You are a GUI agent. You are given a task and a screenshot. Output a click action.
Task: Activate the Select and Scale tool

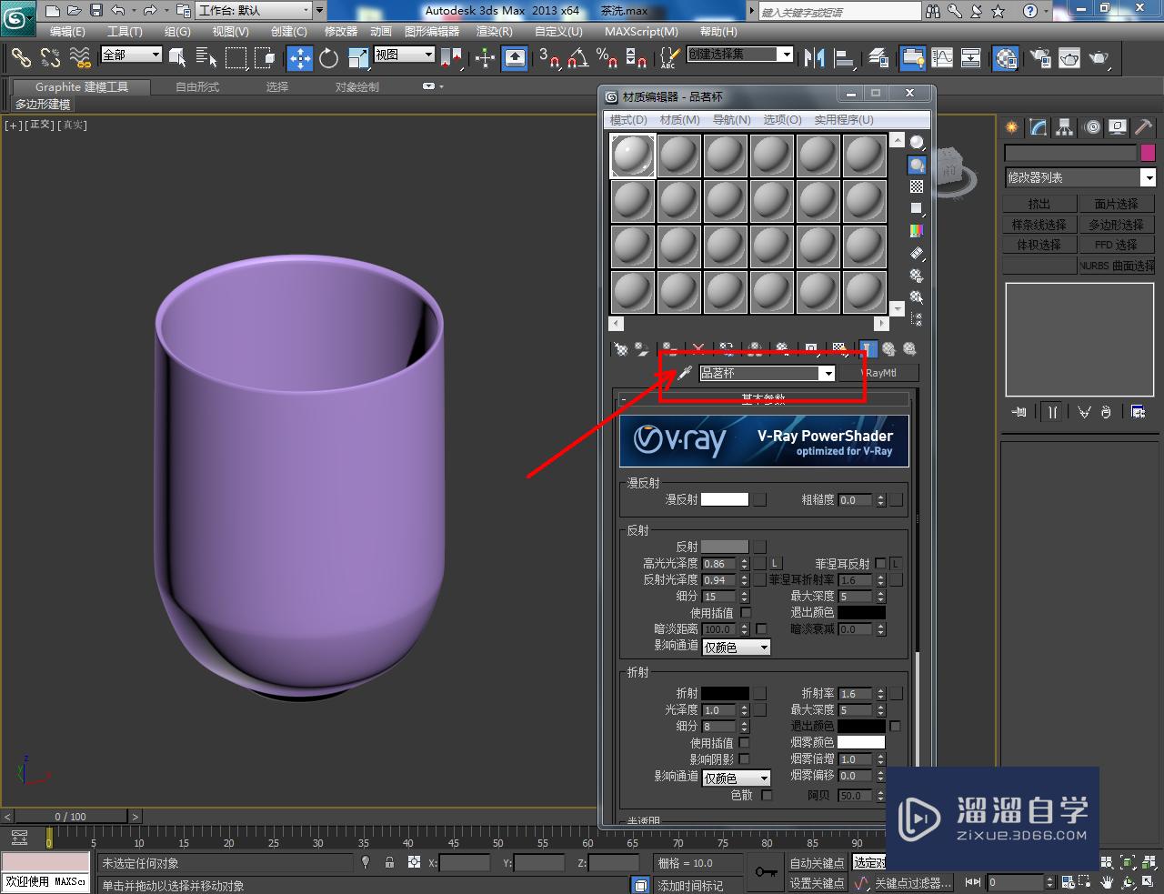(358, 58)
